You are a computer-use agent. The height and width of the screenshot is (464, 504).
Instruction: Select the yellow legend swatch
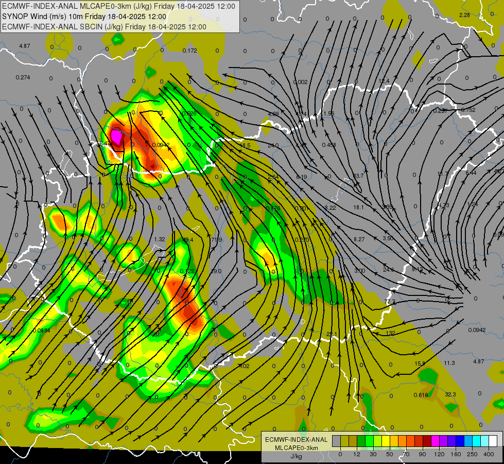click(x=386, y=441)
